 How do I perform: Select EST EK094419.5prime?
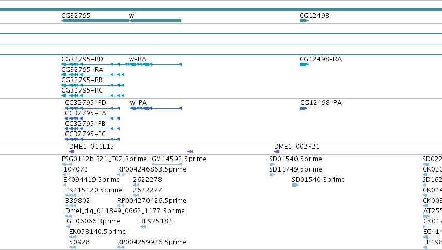(x=91, y=180)
